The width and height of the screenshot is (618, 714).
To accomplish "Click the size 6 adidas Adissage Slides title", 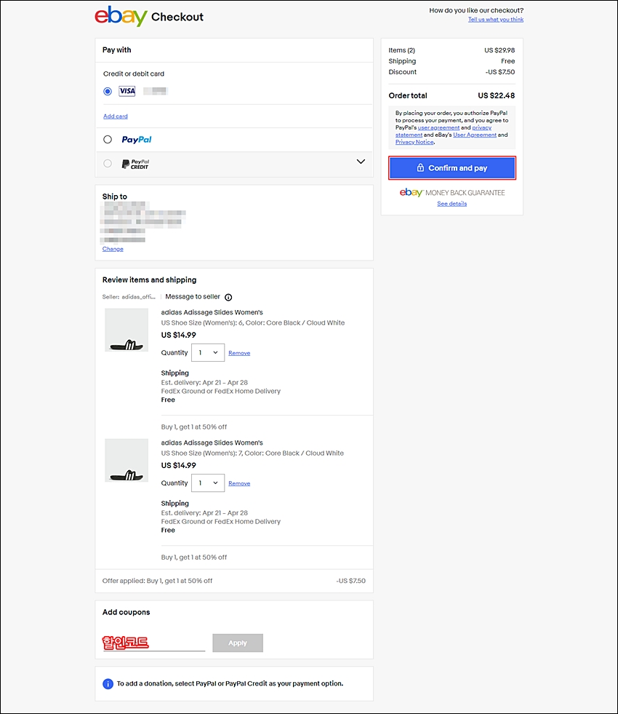I will click(x=212, y=312).
